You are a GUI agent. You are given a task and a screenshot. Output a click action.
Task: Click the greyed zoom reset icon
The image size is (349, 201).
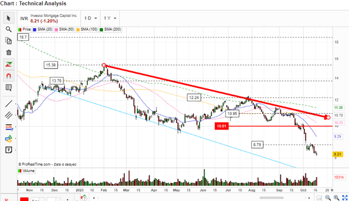pos(319,198)
